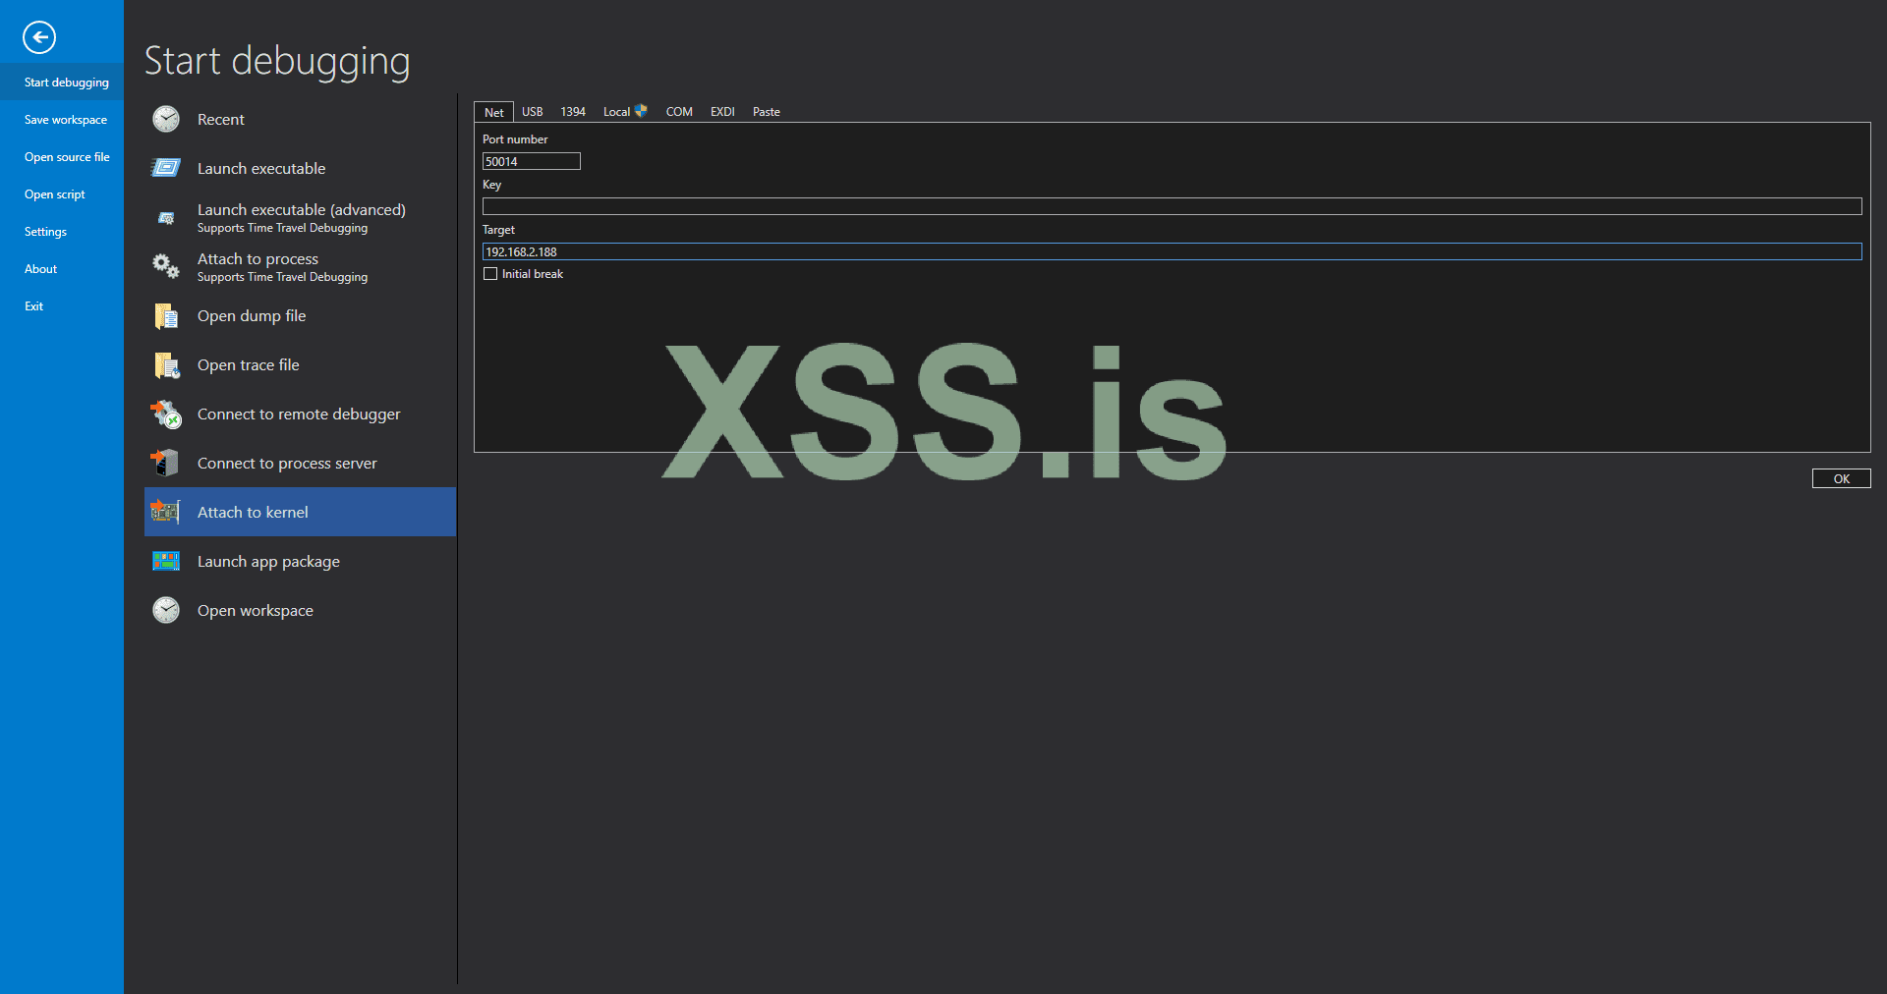This screenshot has height=994, width=1887.
Task: Select Start debugging in the sidebar
Action: (x=62, y=82)
